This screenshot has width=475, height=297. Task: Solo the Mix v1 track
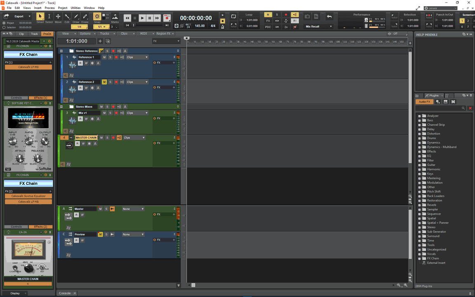click(110, 113)
